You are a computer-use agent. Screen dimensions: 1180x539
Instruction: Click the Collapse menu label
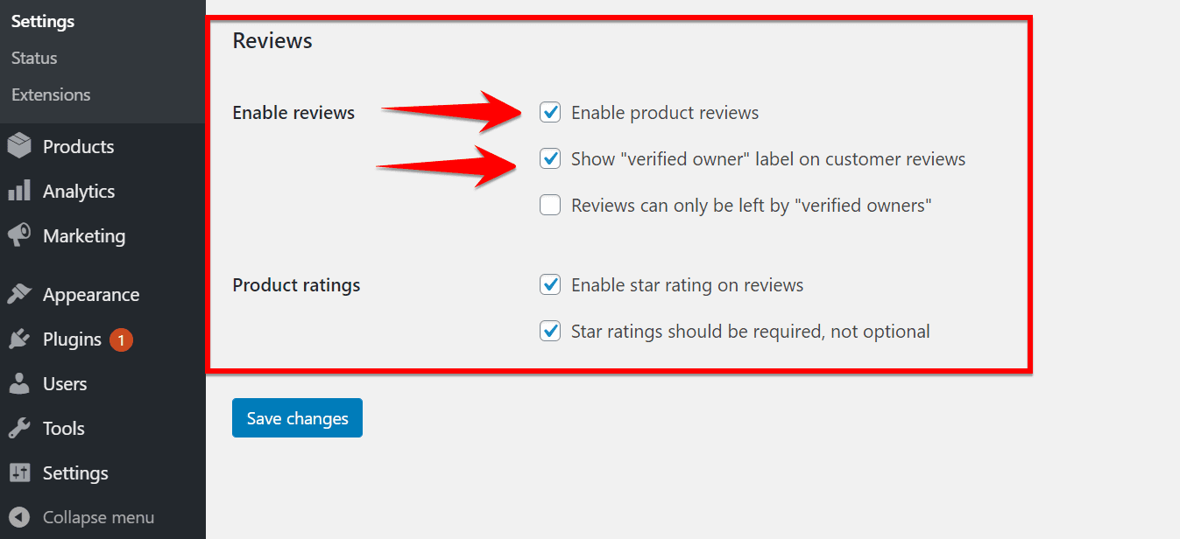coord(98,517)
